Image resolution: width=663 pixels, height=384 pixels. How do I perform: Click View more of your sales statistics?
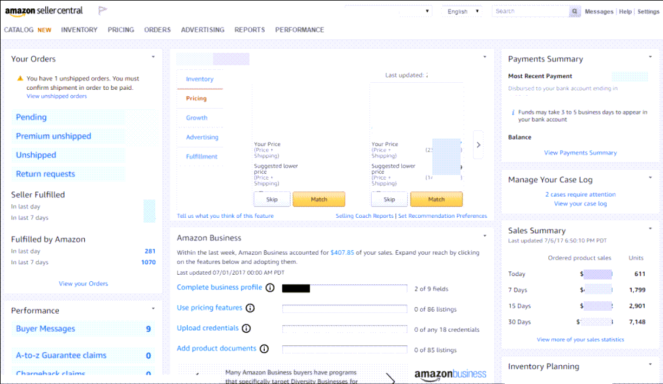pos(580,340)
